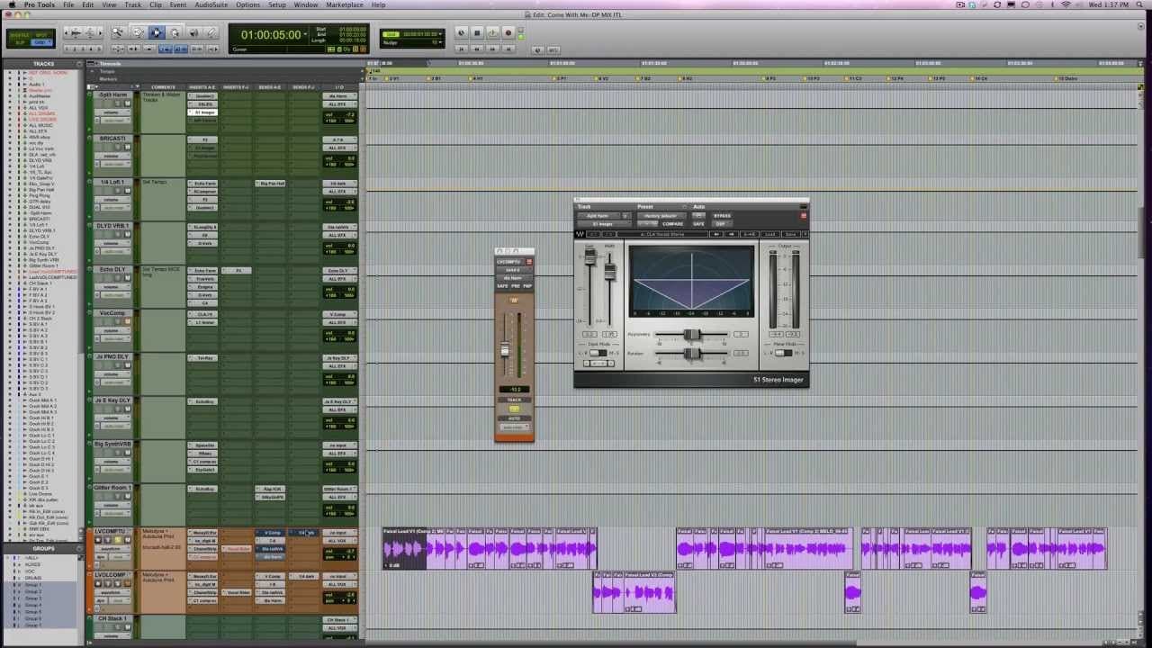Viewport: 1152px width, 648px height.
Task: Select the Pencil tool
Action: (x=211, y=32)
